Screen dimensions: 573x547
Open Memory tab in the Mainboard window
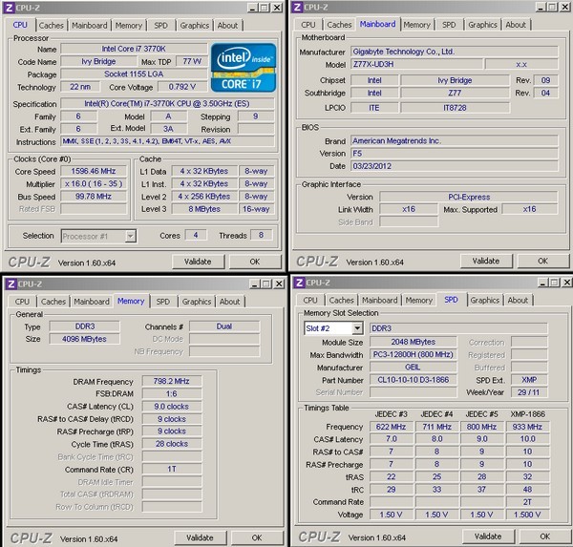pos(417,25)
